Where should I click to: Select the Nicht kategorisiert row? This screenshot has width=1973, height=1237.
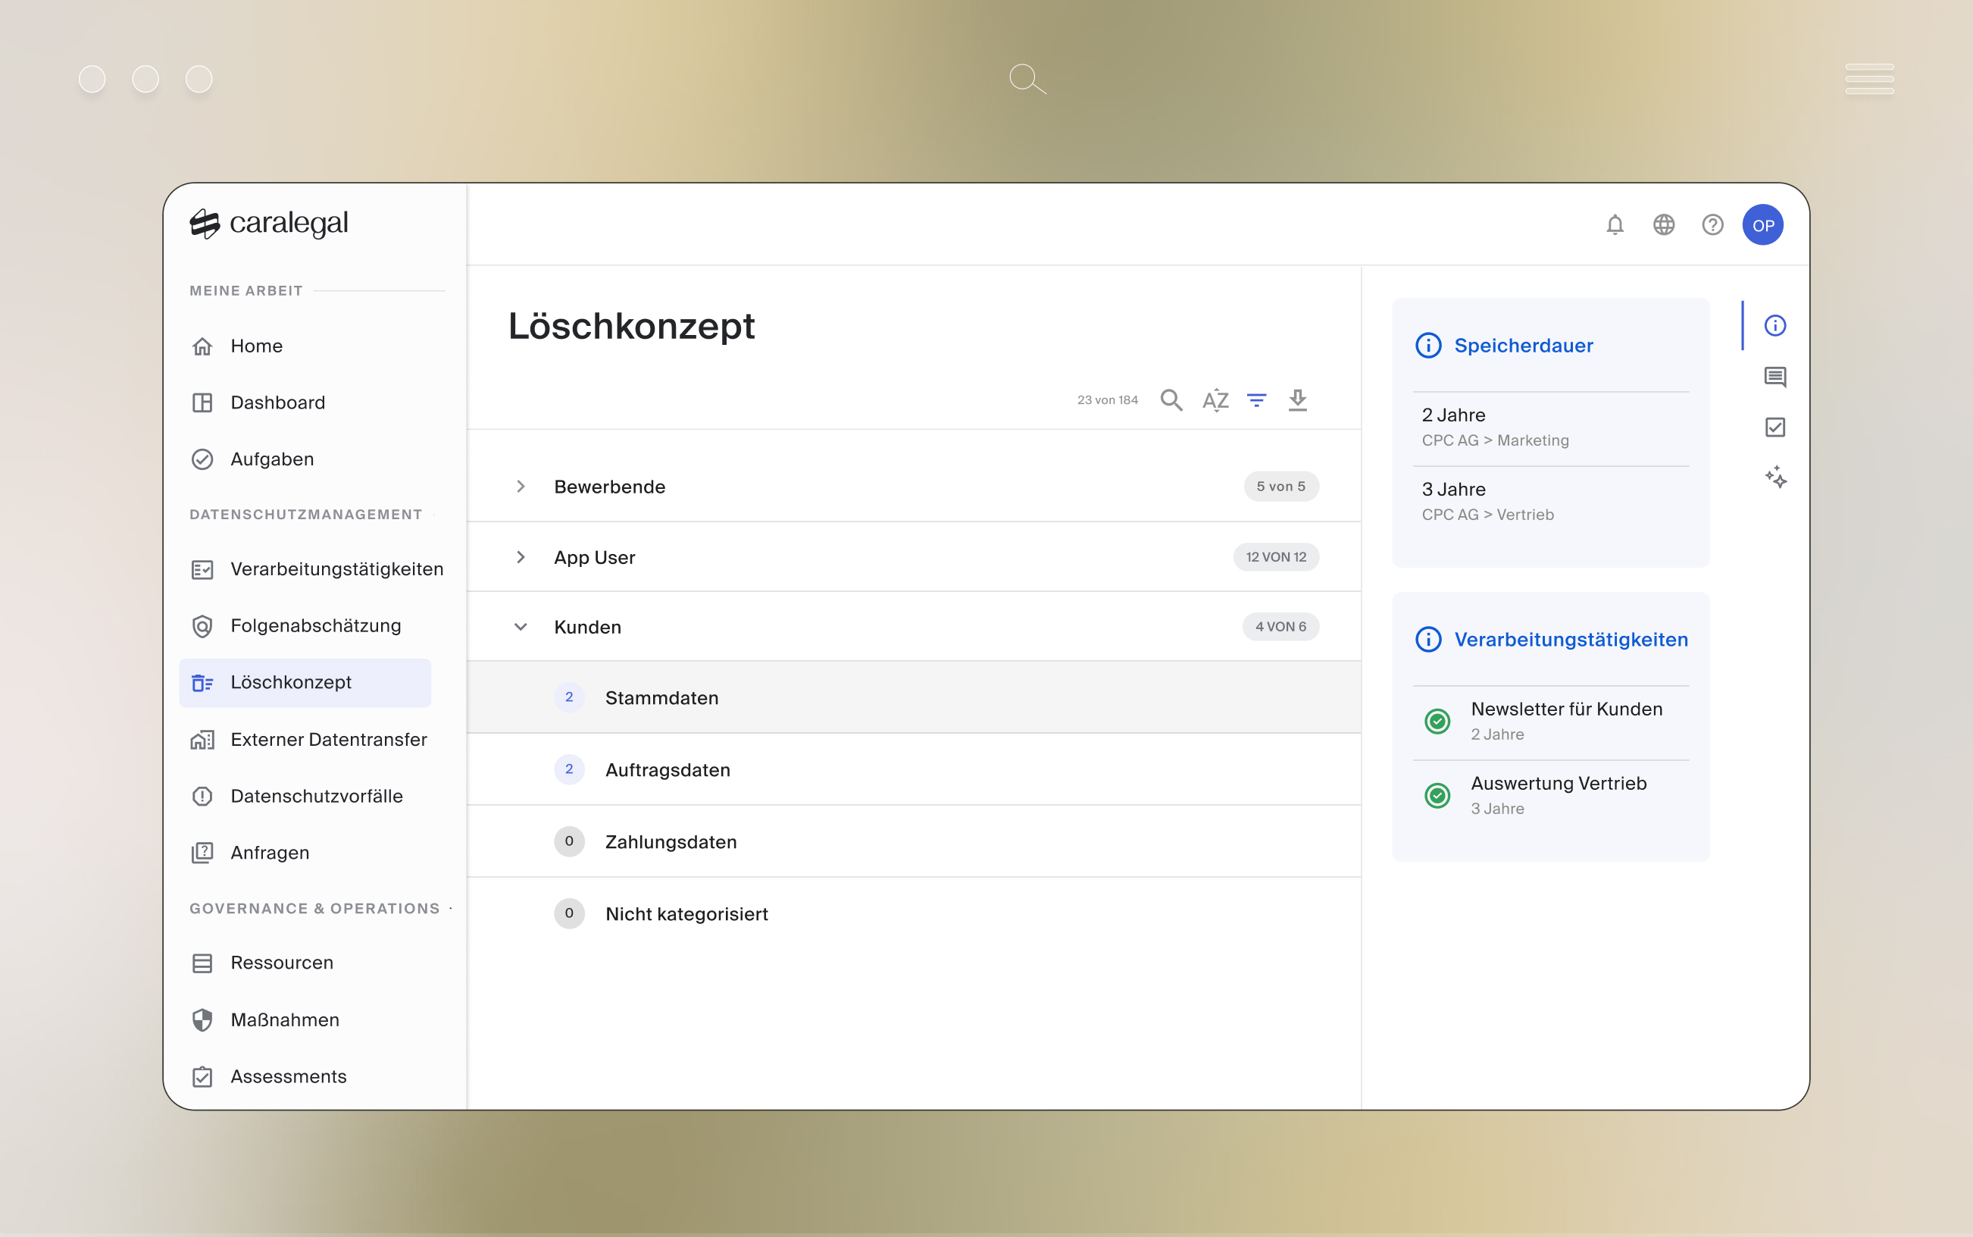(x=913, y=913)
